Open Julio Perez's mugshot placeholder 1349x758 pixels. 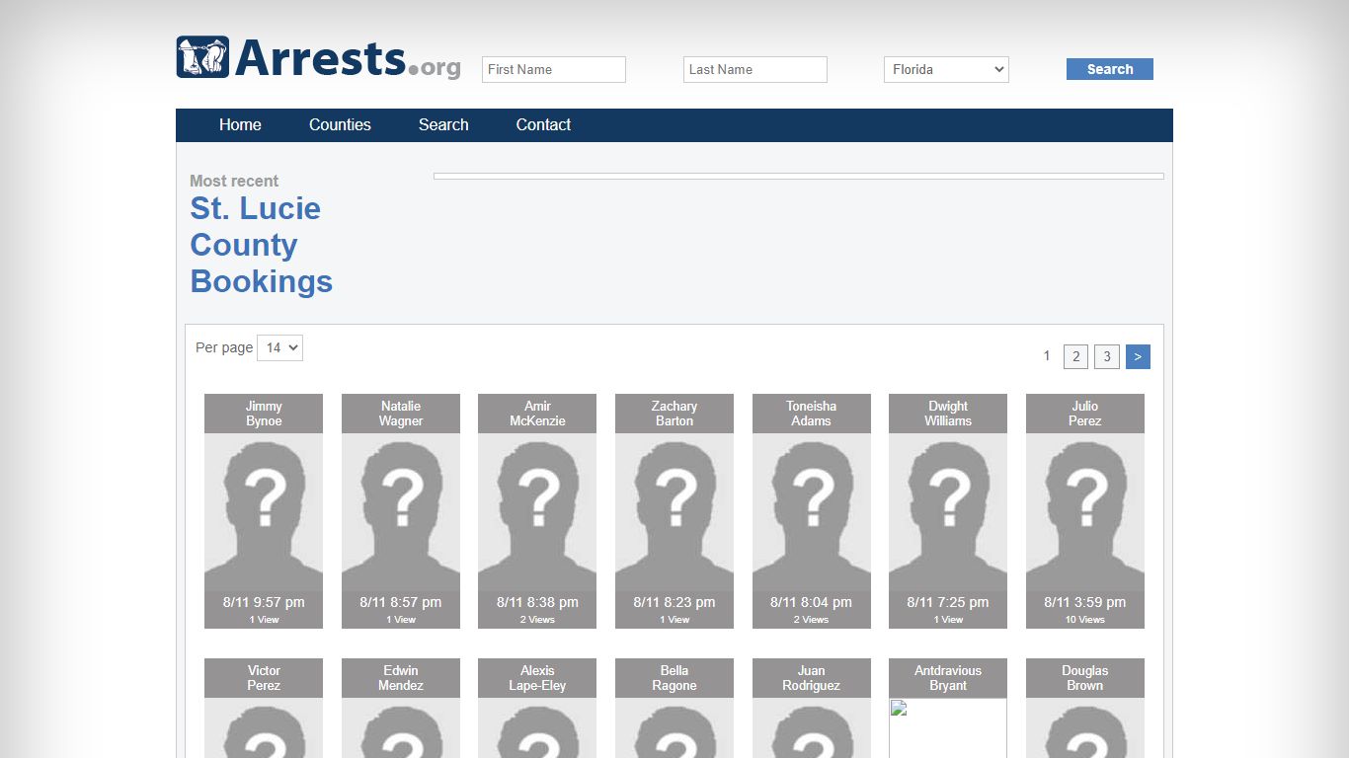pyautogui.click(x=1085, y=511)
